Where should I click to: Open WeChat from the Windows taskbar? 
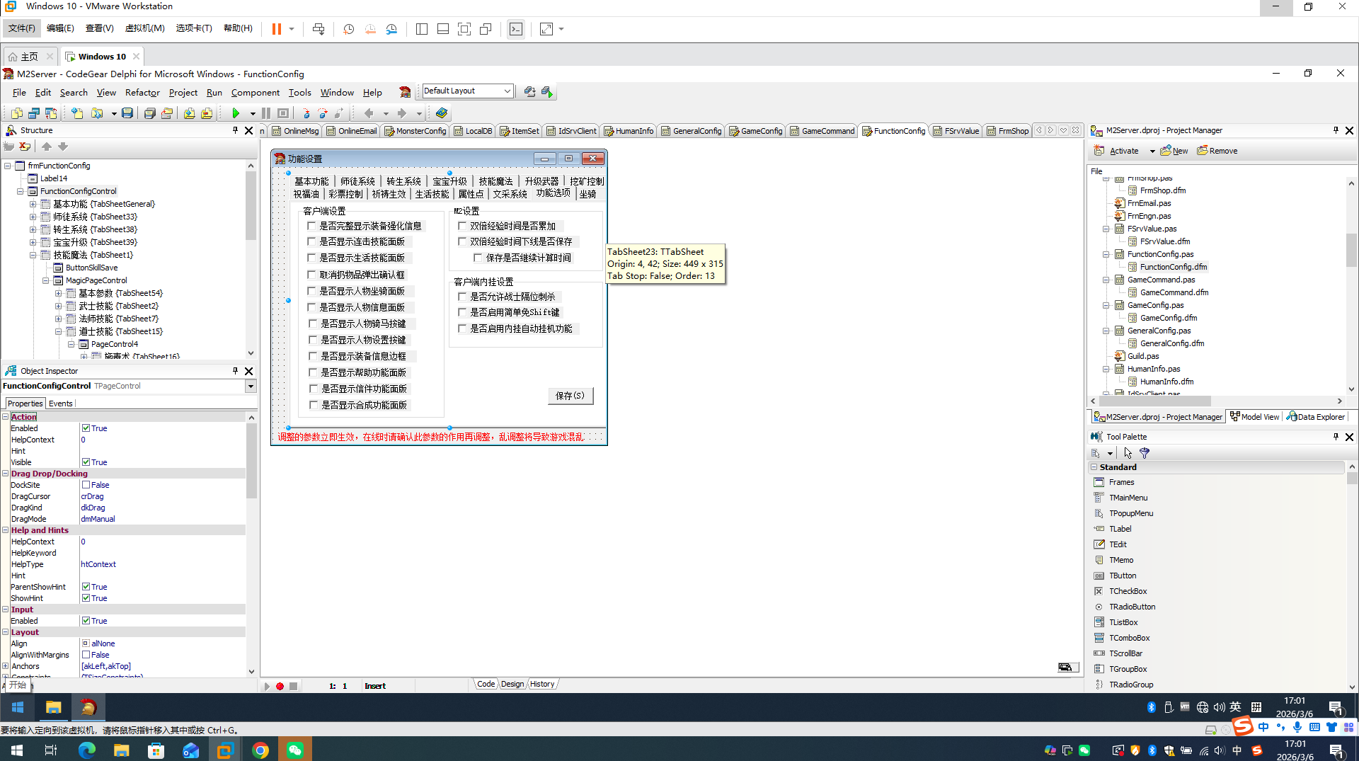coord(295,750)
